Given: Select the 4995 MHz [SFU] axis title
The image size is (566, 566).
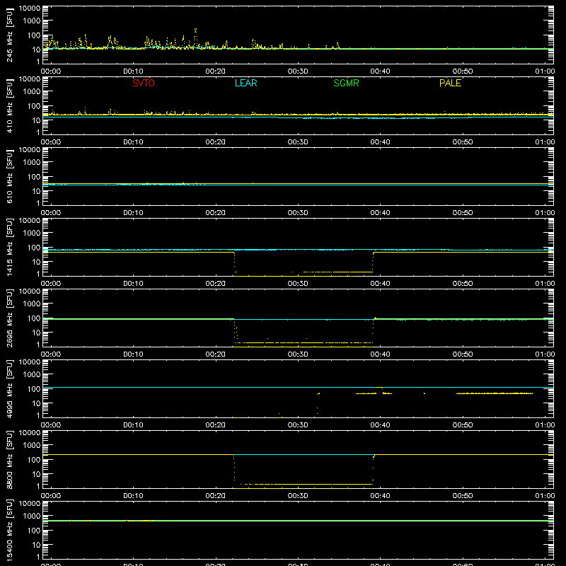Looking at the screenshot, I should click(10, 388).
